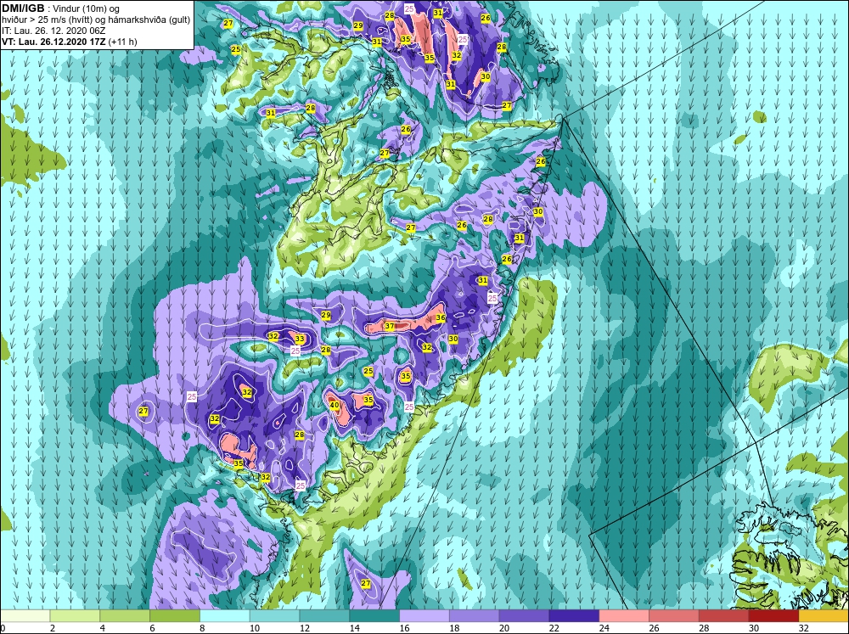849x634 pixels.
Task: Select legend swatch between 12 and 14
Action: point(324,616)
